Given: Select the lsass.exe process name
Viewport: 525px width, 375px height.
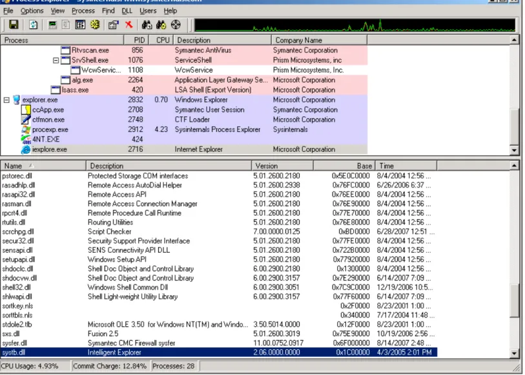Looking at the screenshot, I should (x=75, y=90).
